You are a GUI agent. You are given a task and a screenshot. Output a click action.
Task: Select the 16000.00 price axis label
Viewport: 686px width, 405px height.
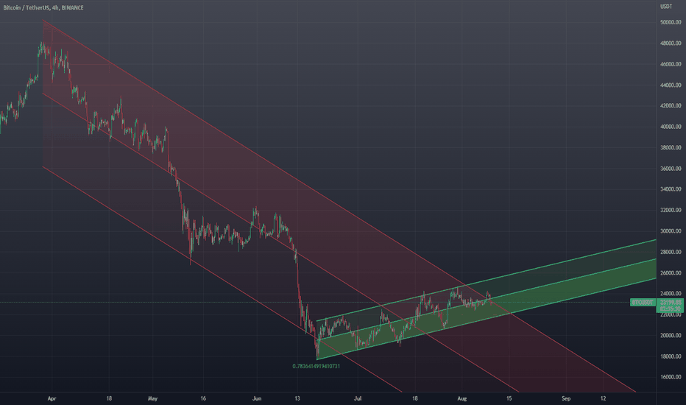(x=671, y=377)
